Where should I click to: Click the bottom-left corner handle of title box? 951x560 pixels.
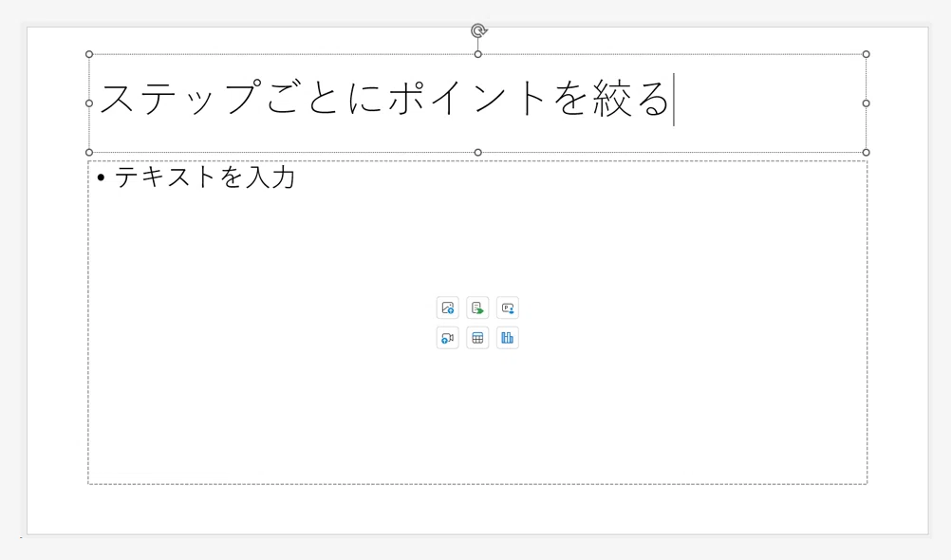click(89, 152)
